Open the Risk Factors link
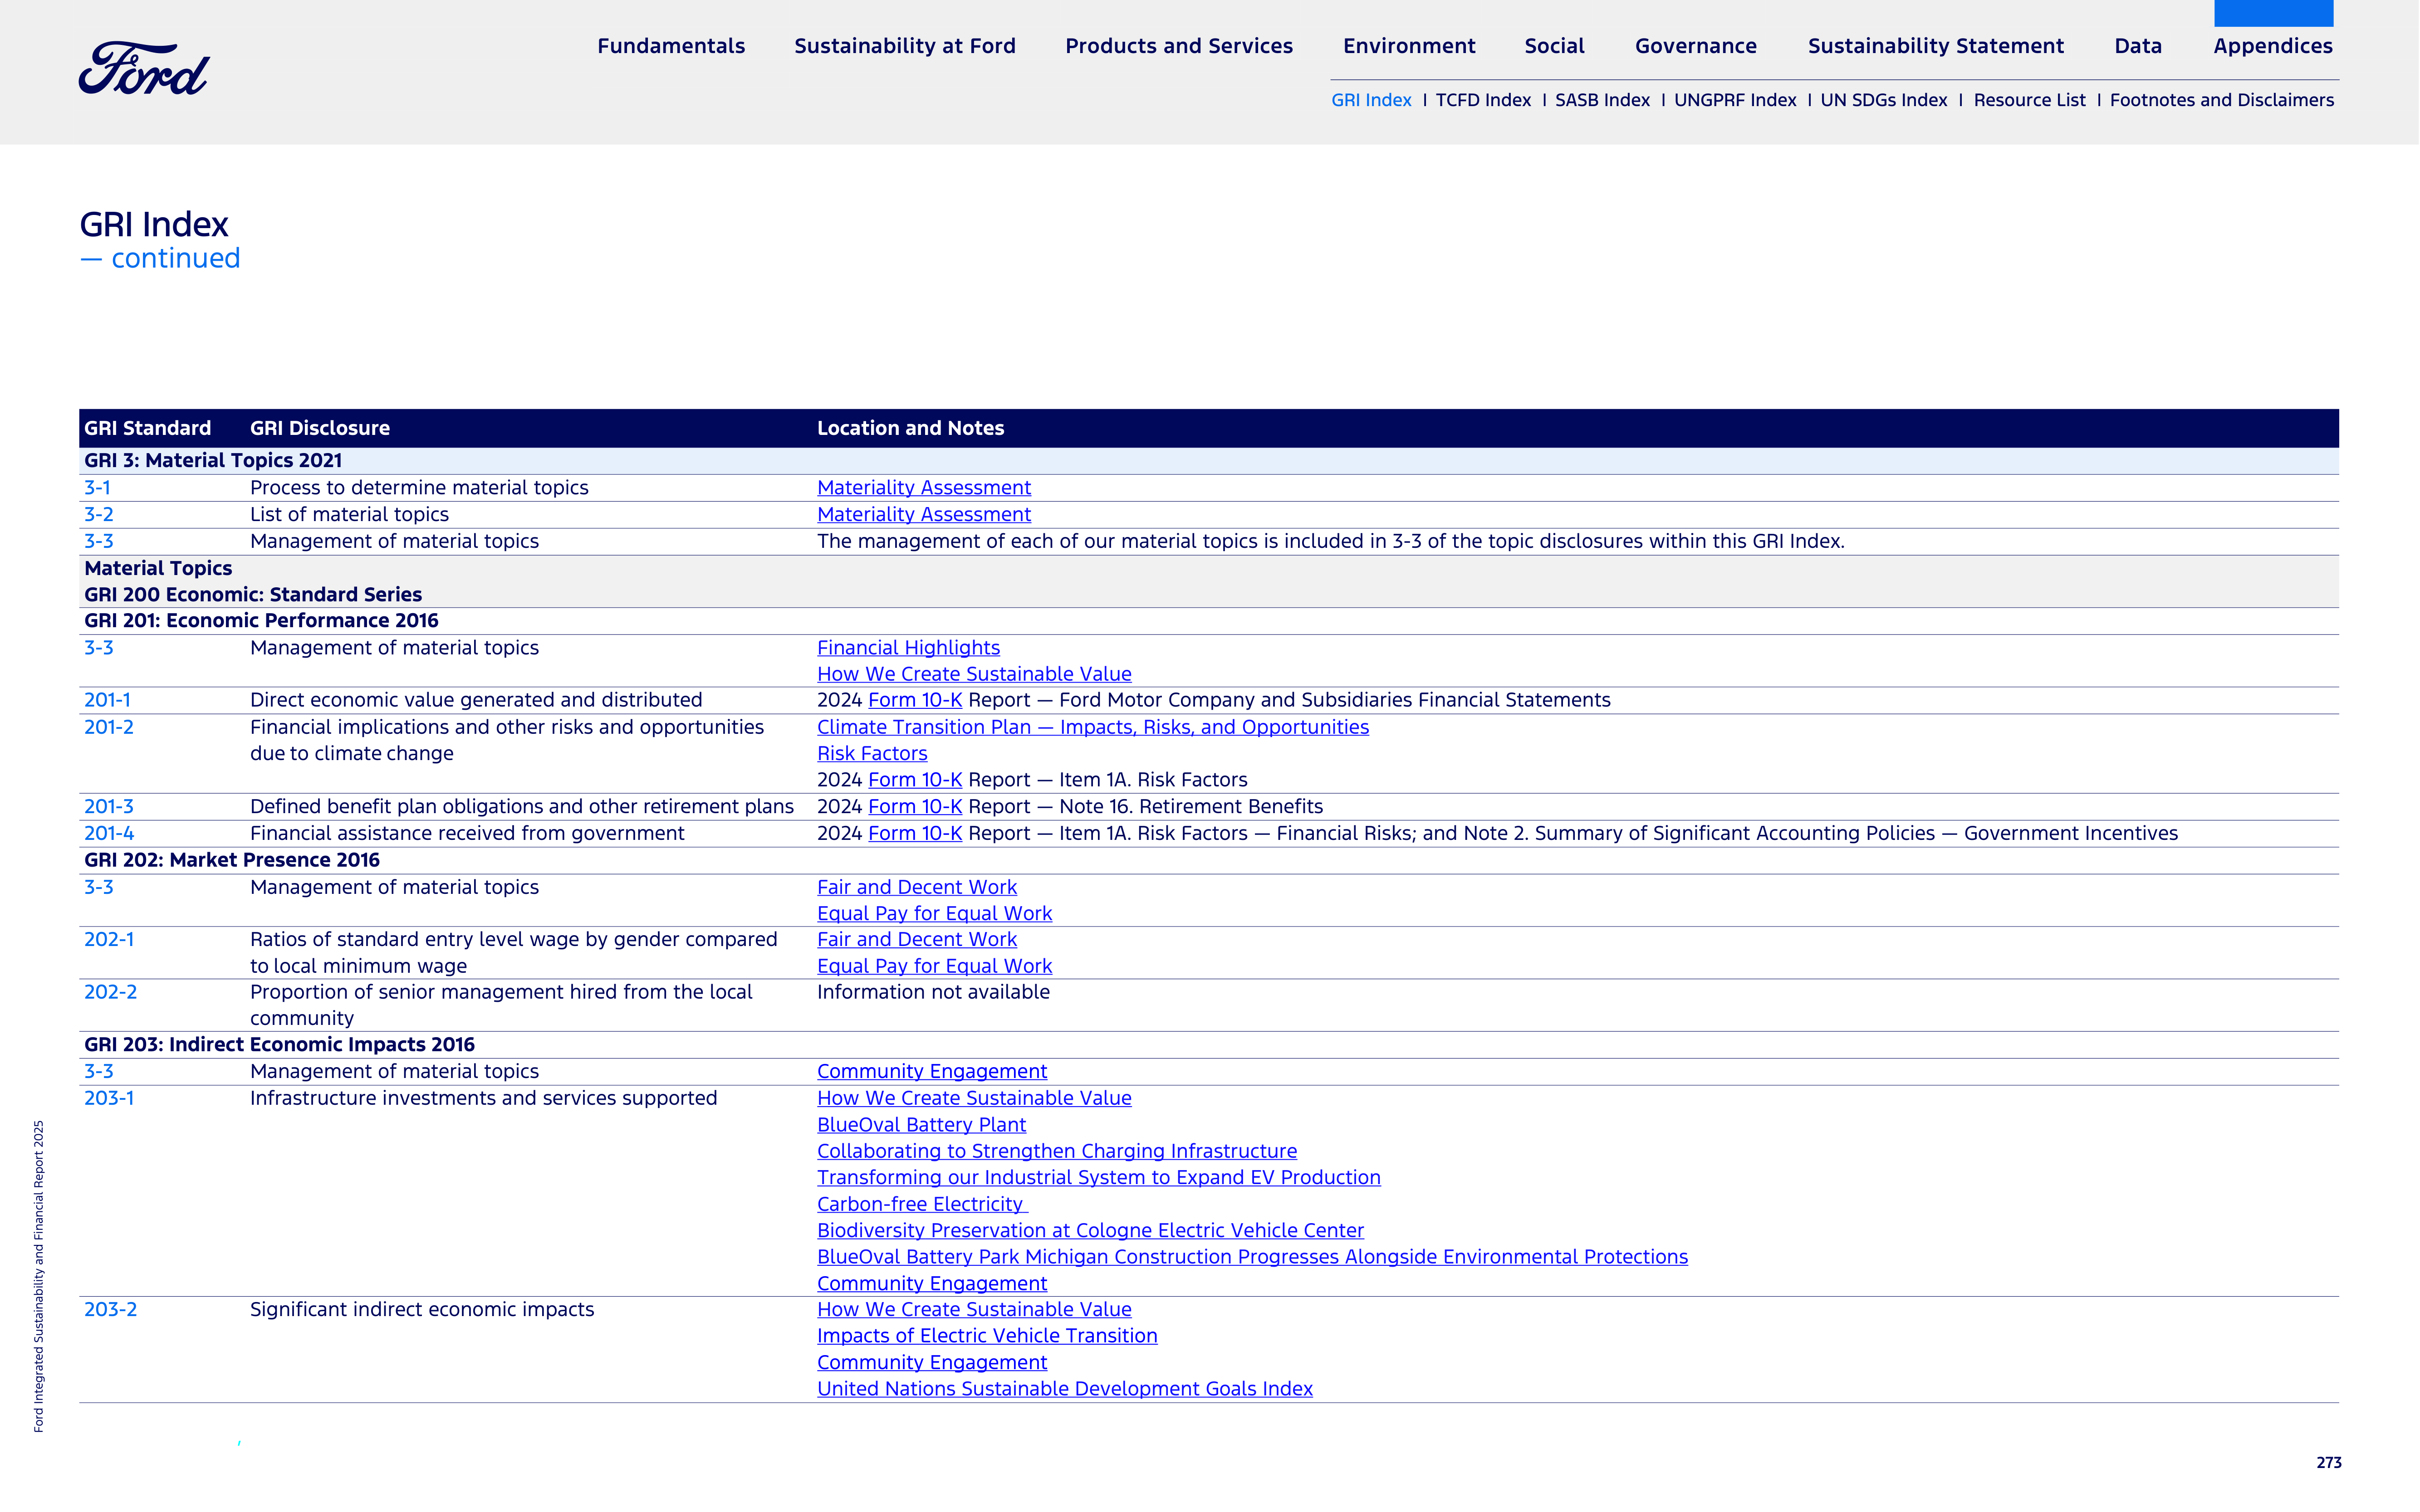The width and height of the screenshot is (2420, 1512). tap(872, 754)
